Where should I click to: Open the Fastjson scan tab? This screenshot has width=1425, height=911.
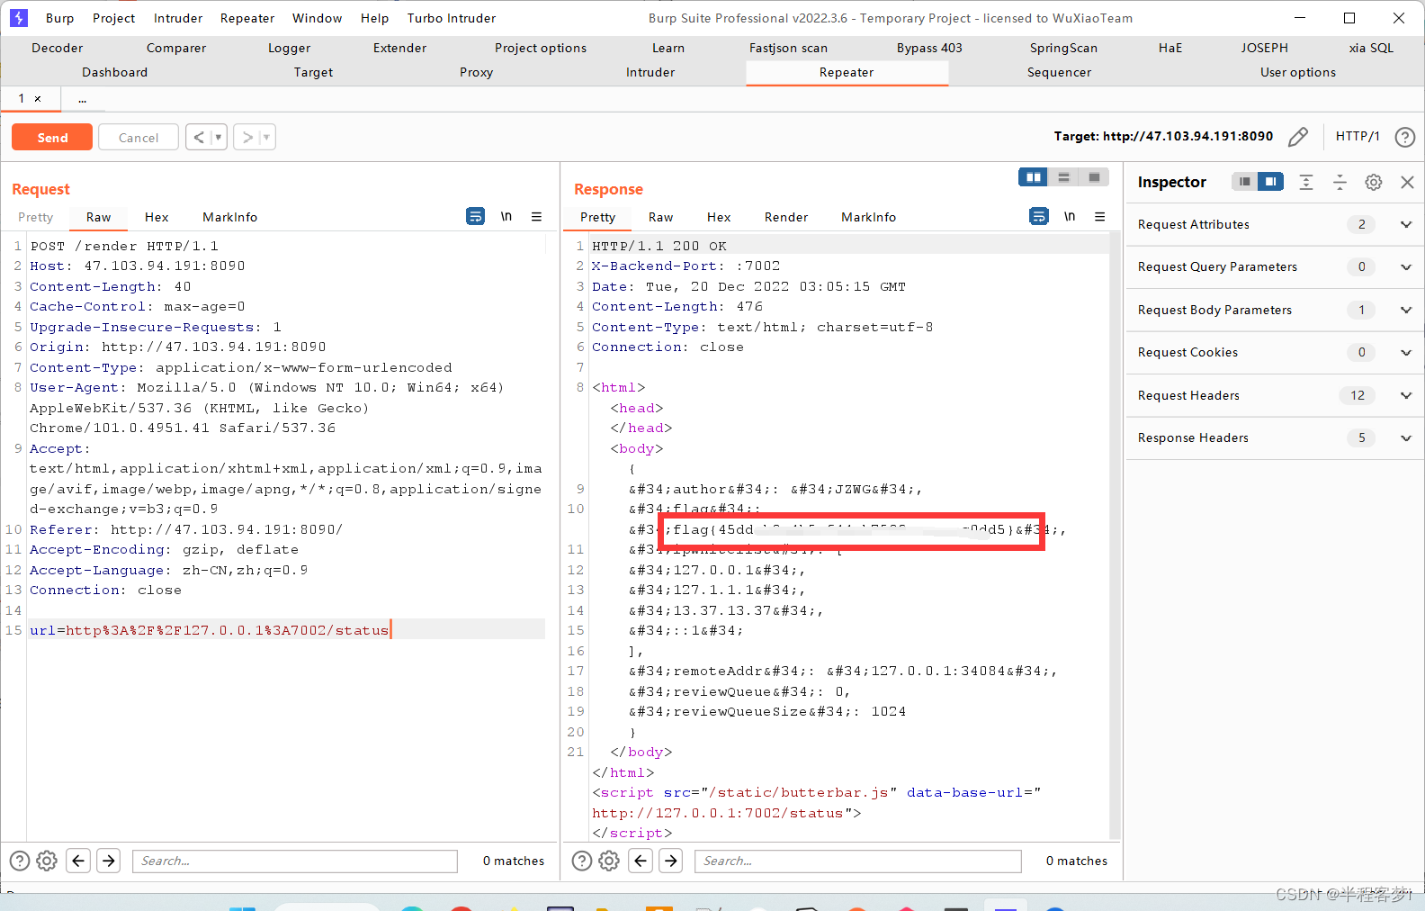click(788, 48)
